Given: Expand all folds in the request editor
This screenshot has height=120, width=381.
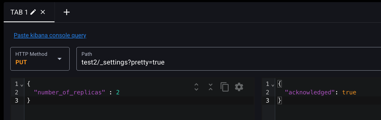Looking at the screenshot, I should coord(196,87).
